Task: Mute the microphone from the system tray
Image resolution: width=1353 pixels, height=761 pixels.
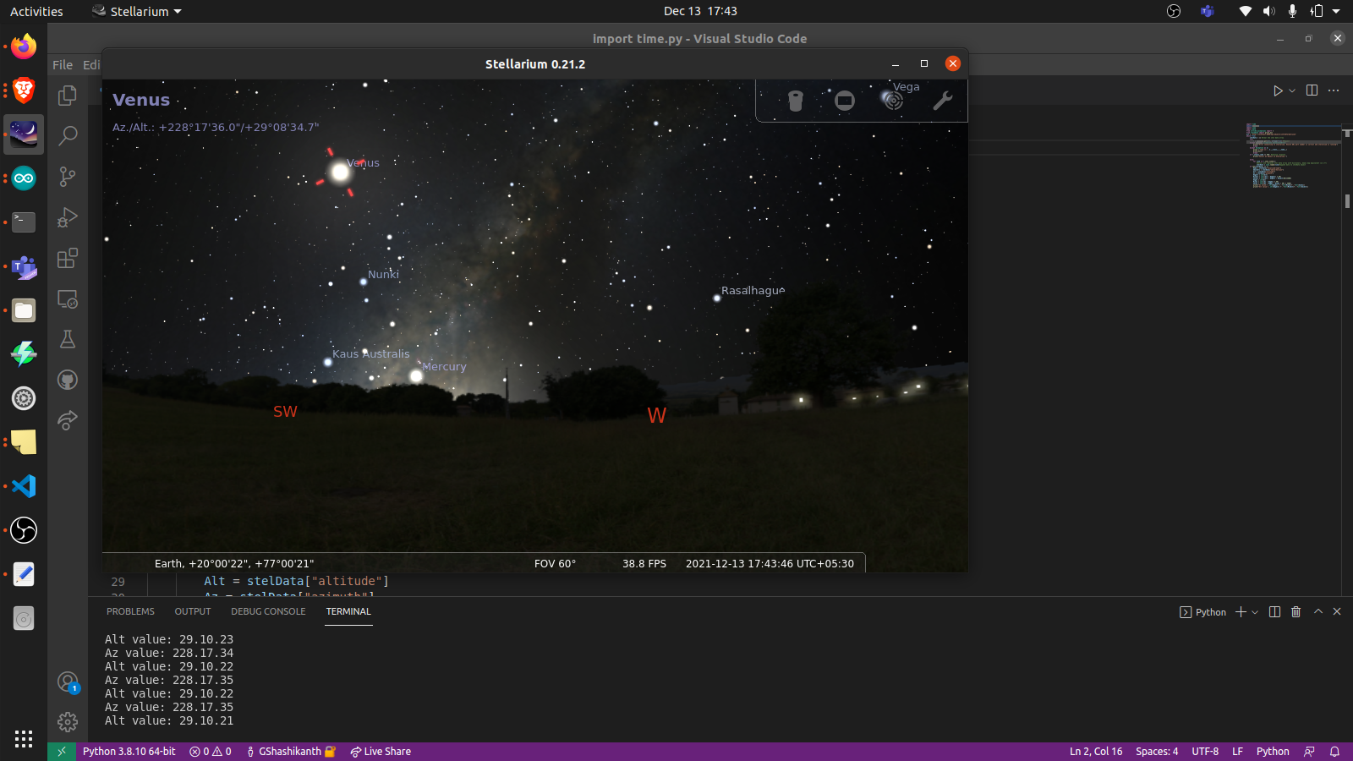Action: pyautogui.click(x=1291, y=11)
